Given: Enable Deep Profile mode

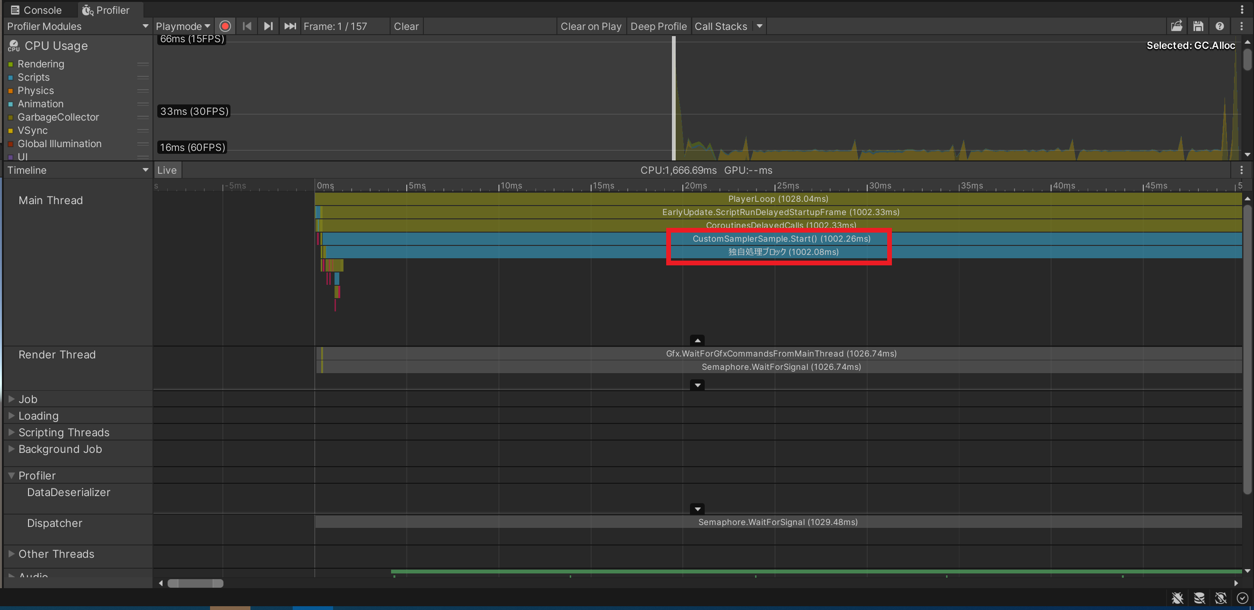Looking at the screenshot, I should [x=658, y=26].
